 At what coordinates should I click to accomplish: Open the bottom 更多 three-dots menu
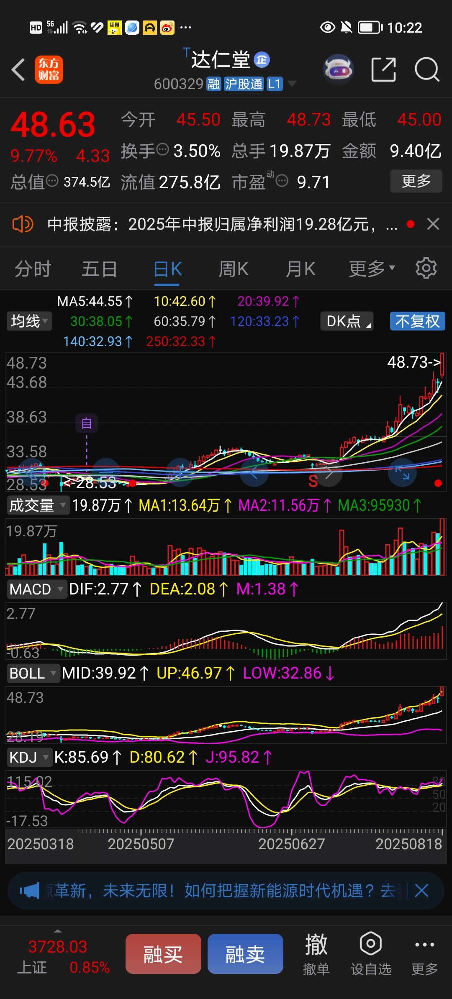(424, 945)
